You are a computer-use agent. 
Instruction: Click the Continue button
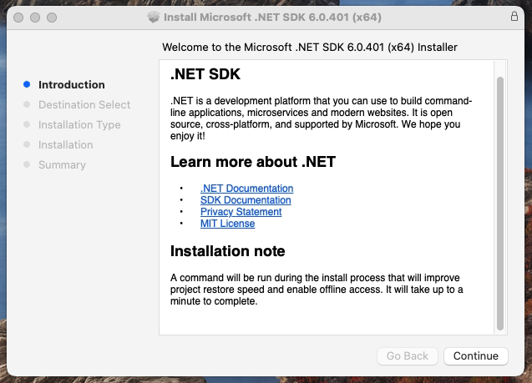(476, 356)
